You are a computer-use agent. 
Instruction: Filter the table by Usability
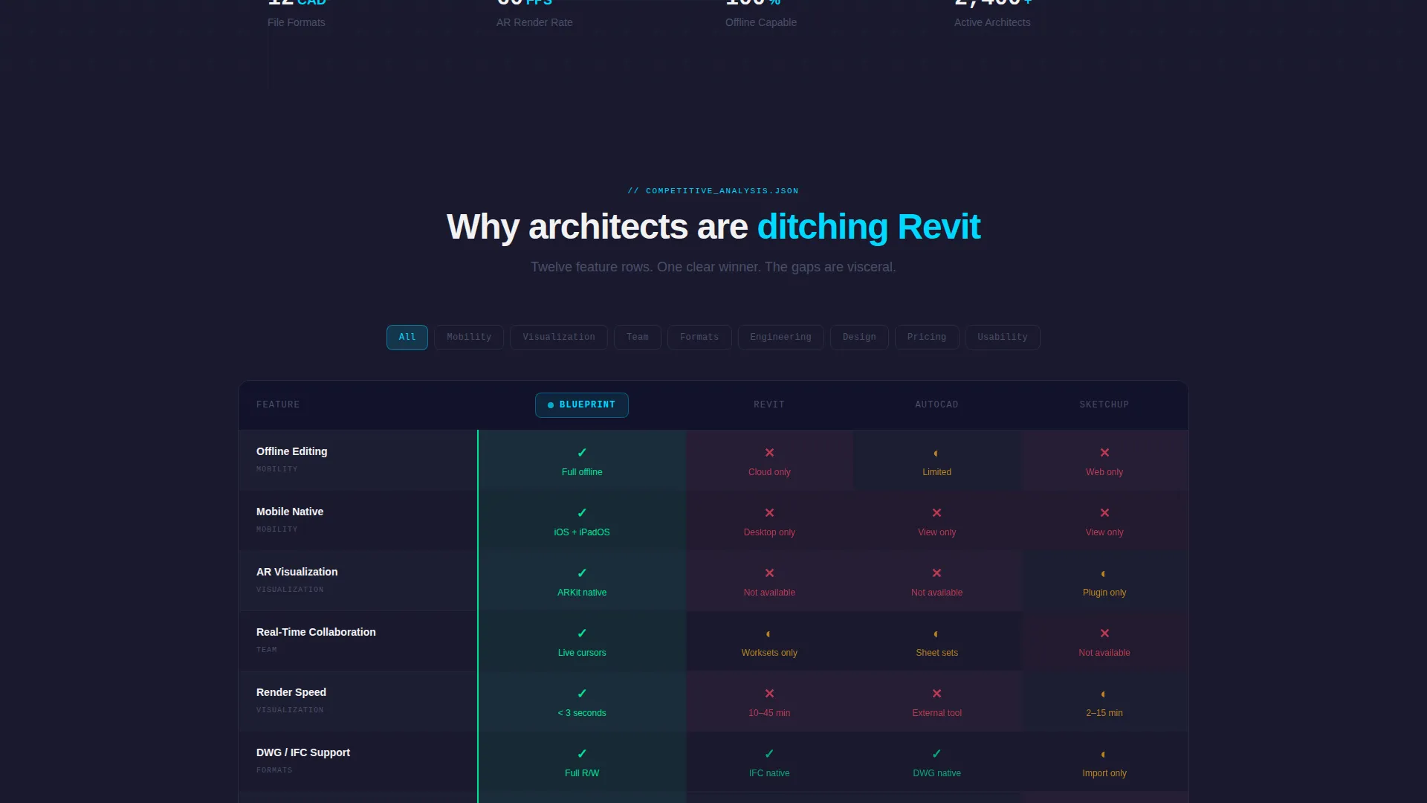[x=1002, y=338]
